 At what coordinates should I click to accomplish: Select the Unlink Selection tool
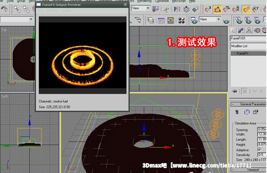pyautogui.click(x=26, y=9)
